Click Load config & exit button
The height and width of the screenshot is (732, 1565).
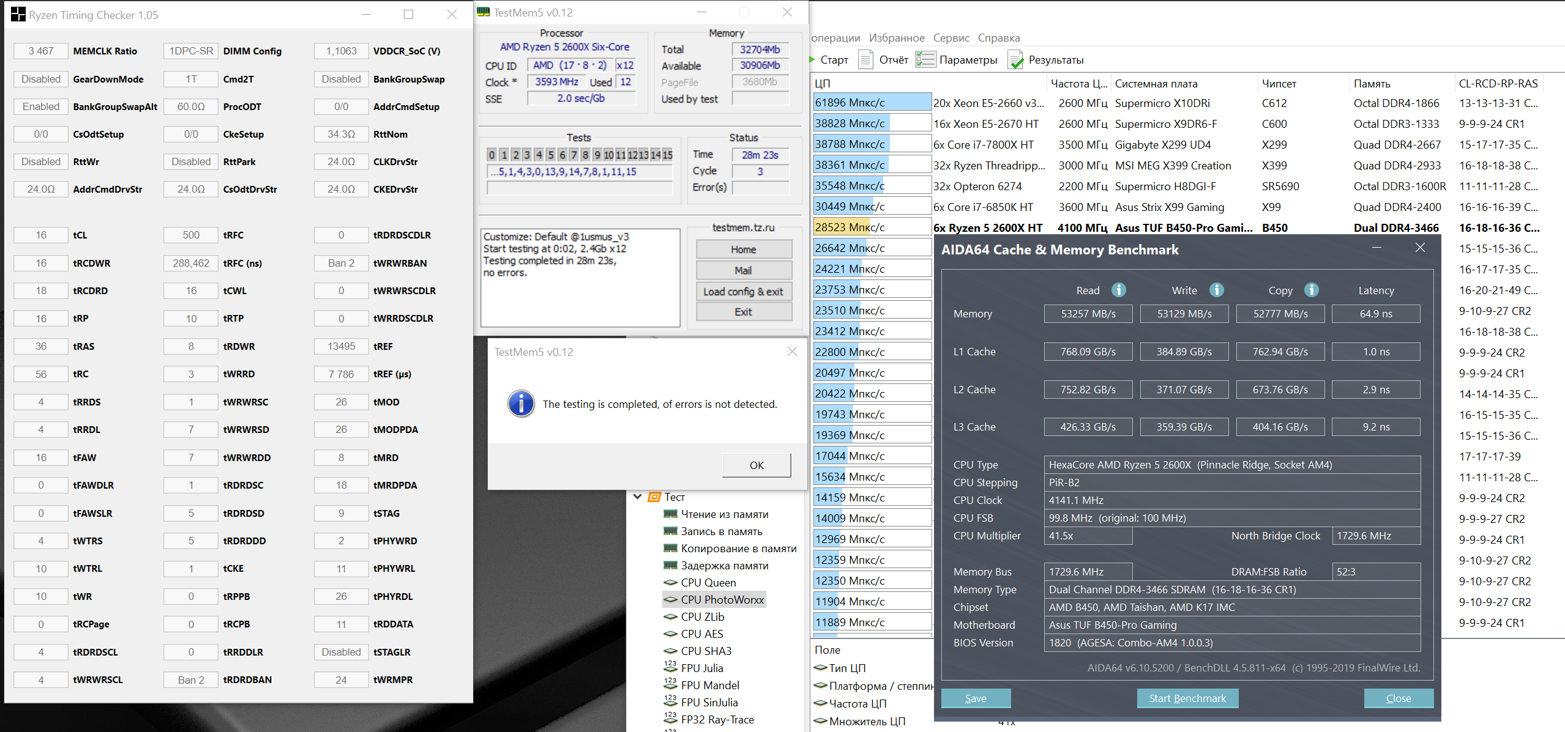tap(743, 292)
